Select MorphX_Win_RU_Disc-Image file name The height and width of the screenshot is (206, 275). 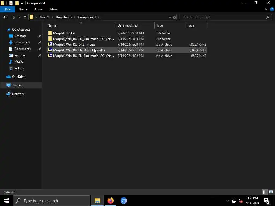point(74,45)
